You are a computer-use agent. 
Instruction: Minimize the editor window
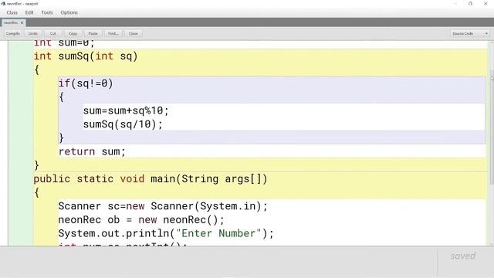455,3
